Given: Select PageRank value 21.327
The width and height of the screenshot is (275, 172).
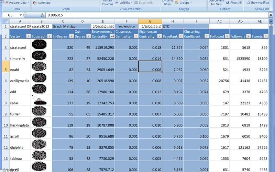Looking at the screenshot, I should [x=173, y=44].
